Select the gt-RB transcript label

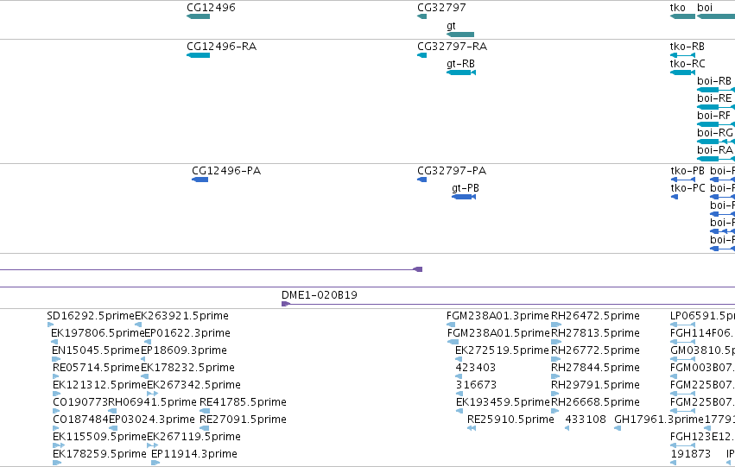coord(460,64)
